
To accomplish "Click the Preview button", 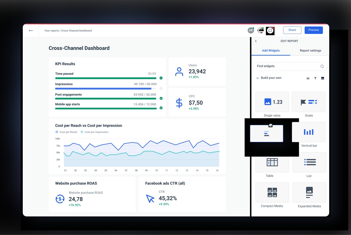I will point(313,30).
